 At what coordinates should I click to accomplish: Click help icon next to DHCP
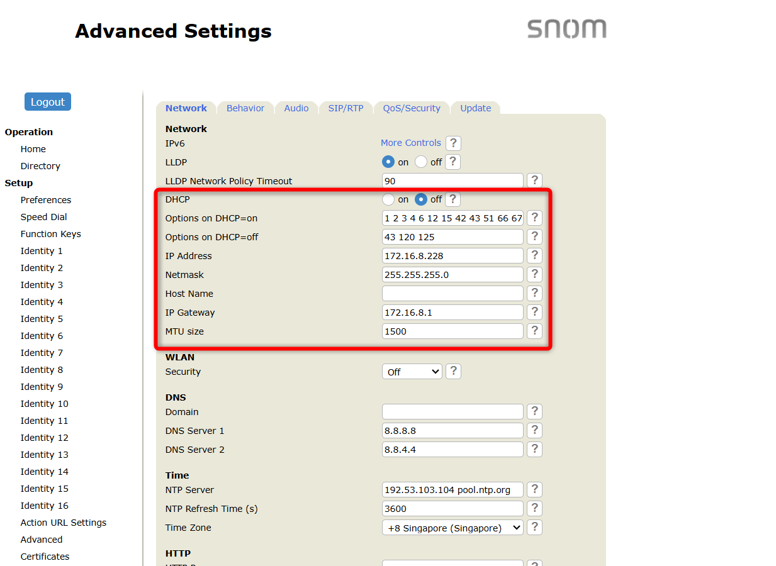[x=453, y=199]
